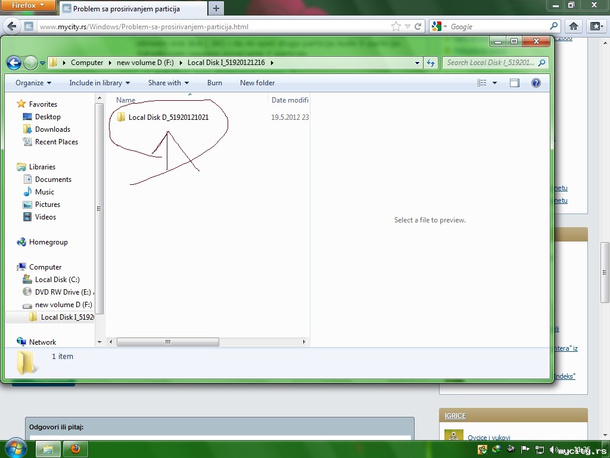The height and width of the screenshot is (458, 610).
Task: Click Computer in the address bar breadcrumb
Action: pyautogui.click(x=87, y=62)
